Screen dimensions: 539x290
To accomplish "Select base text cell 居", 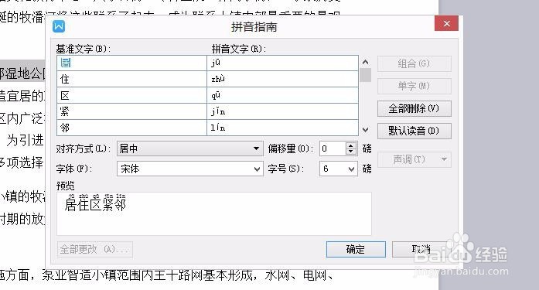I will tap(131, 63).
